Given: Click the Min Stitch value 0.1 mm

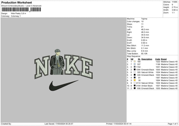Looking at the screenshot, I should pyautogui.click(x=144, y=48).
